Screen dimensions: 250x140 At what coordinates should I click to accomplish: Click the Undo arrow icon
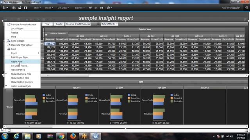pyautogui.click(x=96, y=8)
